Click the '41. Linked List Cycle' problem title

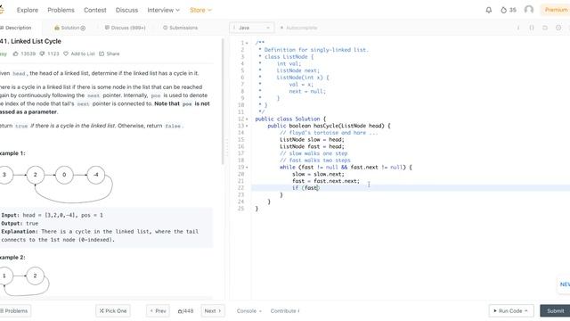tap(30, 41)
